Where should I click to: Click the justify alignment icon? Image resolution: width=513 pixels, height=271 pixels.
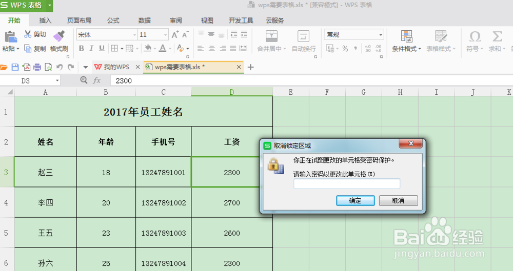(233, 48)
